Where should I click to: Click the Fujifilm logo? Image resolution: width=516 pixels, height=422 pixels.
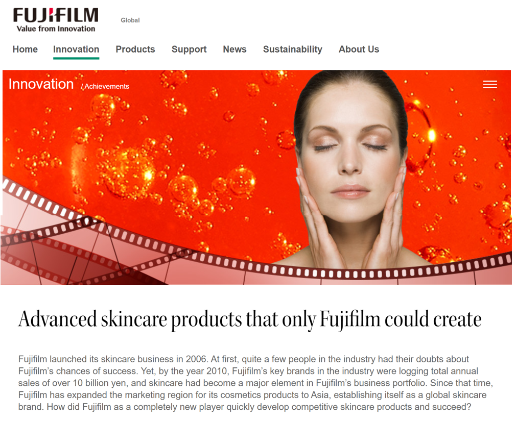pos(56,20)
